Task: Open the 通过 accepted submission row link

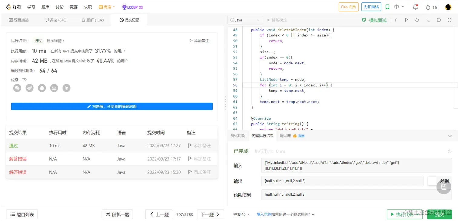Action: pos(14,146)
